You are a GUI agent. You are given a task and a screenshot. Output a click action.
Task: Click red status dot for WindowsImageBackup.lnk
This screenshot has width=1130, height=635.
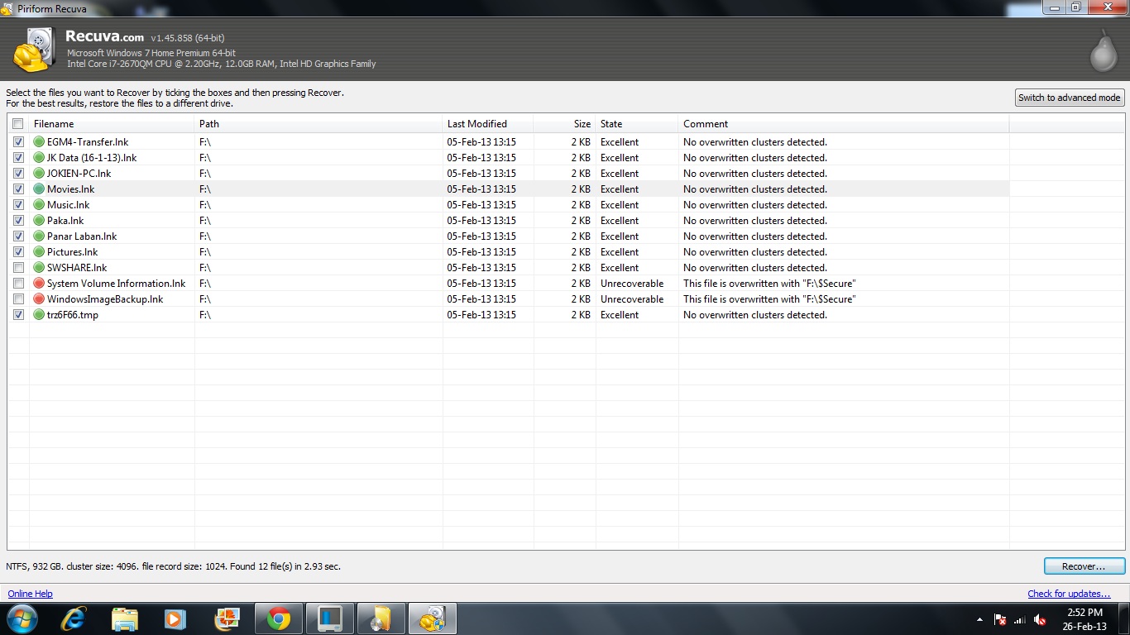pyautogui.click(x=39, y=299)
